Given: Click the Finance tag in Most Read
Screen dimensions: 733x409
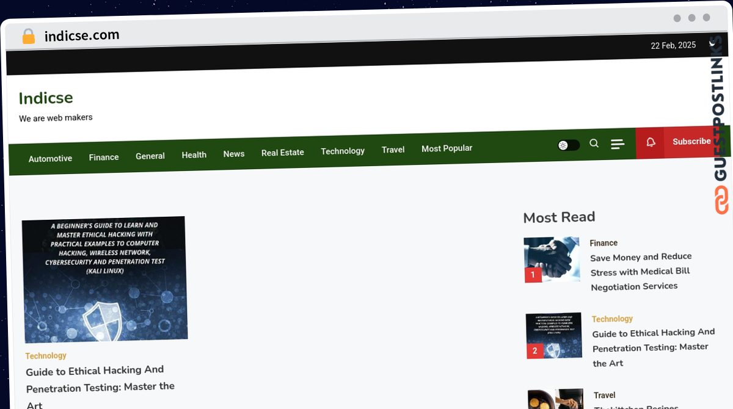Looking at the screenshot, I should tap(604, 243).
